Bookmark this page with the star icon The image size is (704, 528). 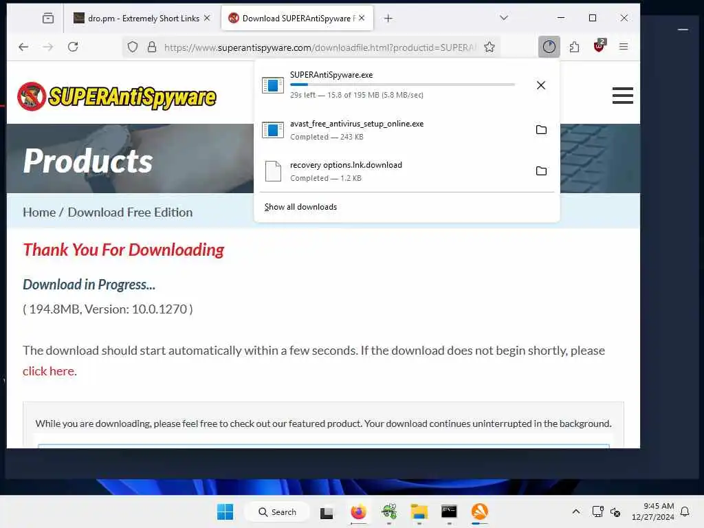coord(489,47)
